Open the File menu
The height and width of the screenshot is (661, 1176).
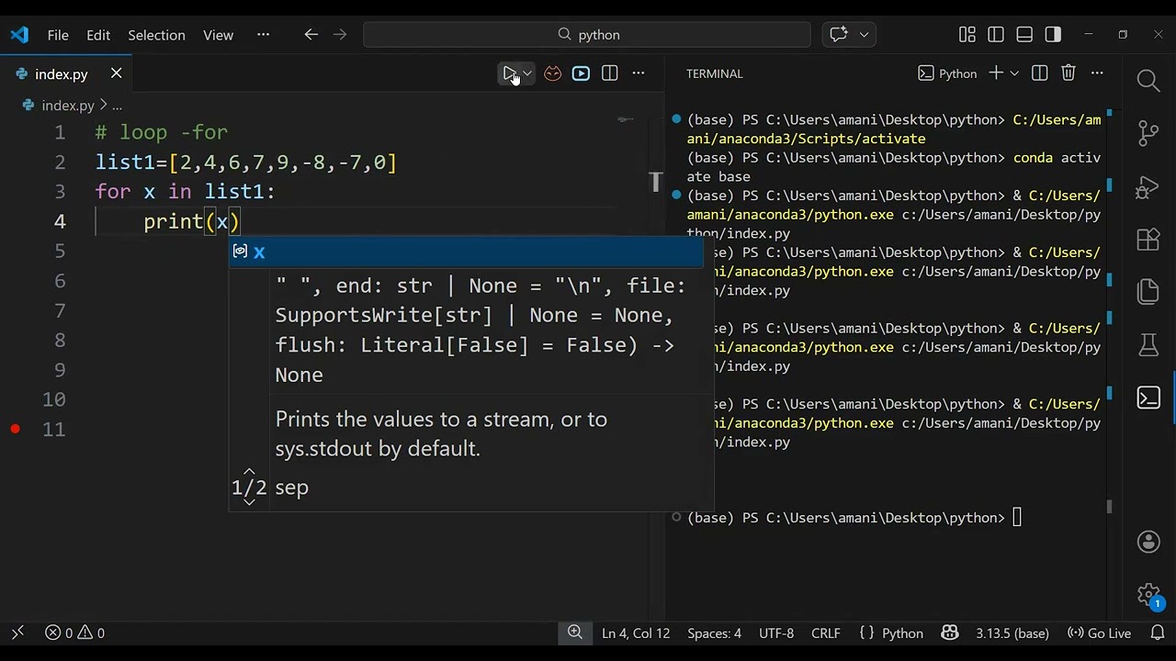pos(58,35)
